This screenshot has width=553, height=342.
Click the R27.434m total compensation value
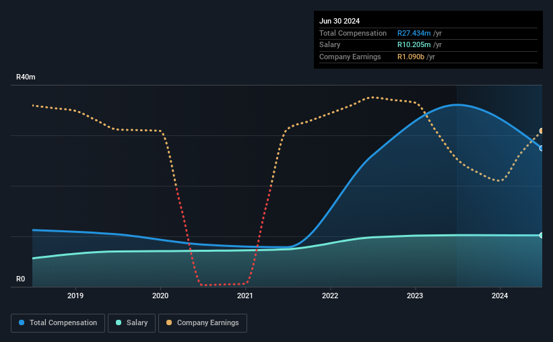[x=414, y=33]
